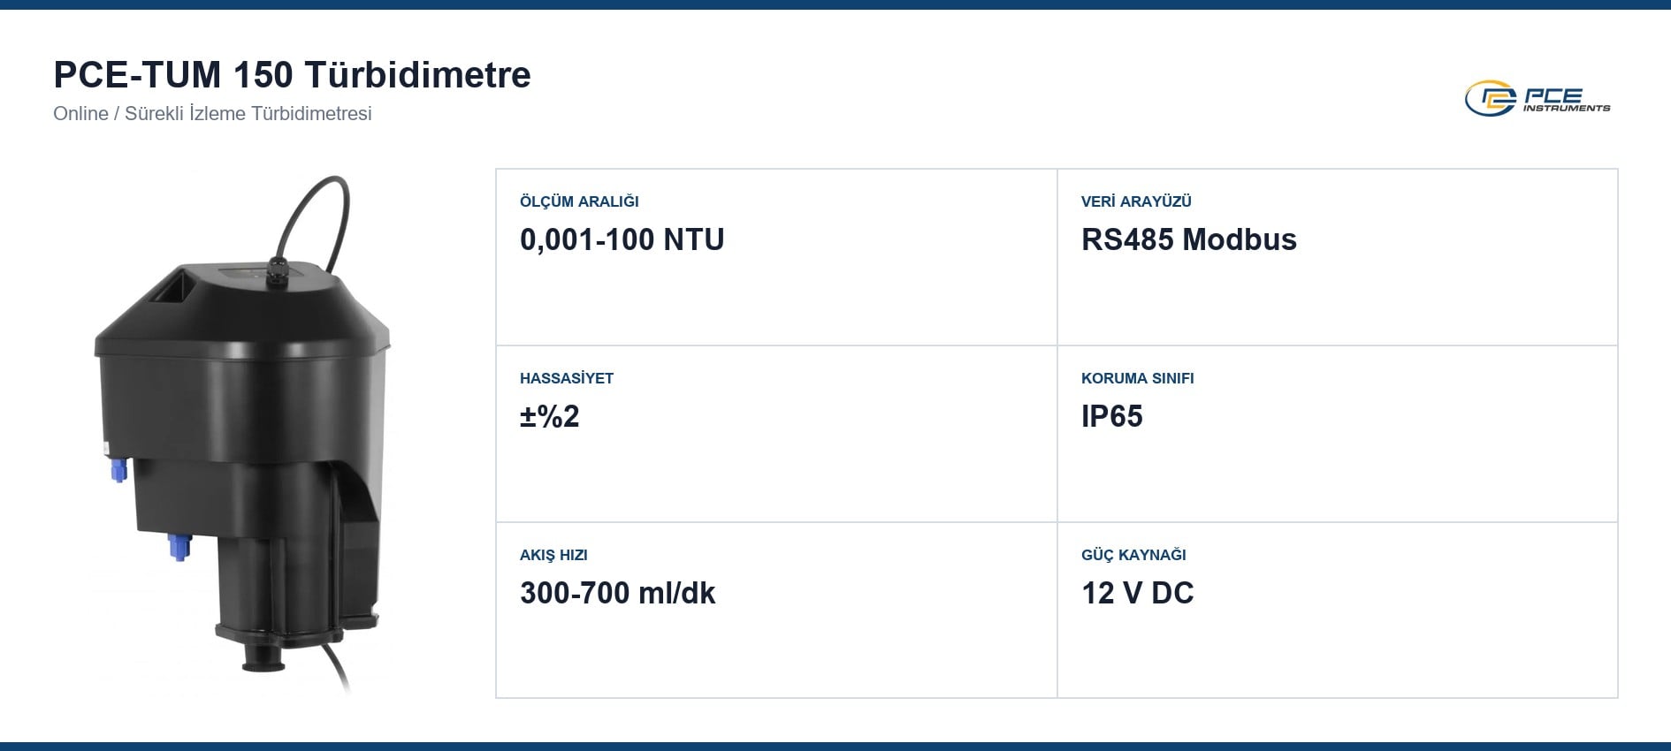The height and width of the screenshot is (751, 1671).
Task: Click the PCE Instruments logo
Action: coord(1537,99)
